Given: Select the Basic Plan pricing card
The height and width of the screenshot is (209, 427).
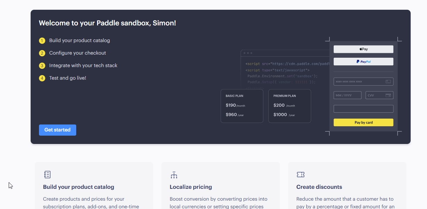Looking at the screenshot, I should 242,106.
